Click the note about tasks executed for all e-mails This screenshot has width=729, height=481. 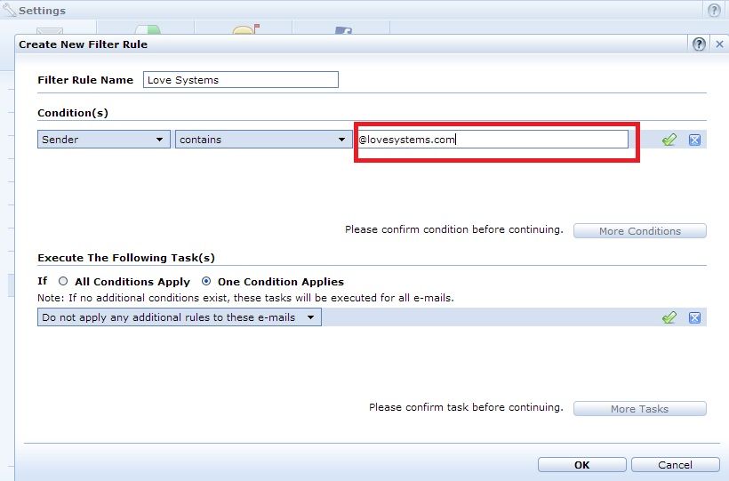[x=245, y=298]
